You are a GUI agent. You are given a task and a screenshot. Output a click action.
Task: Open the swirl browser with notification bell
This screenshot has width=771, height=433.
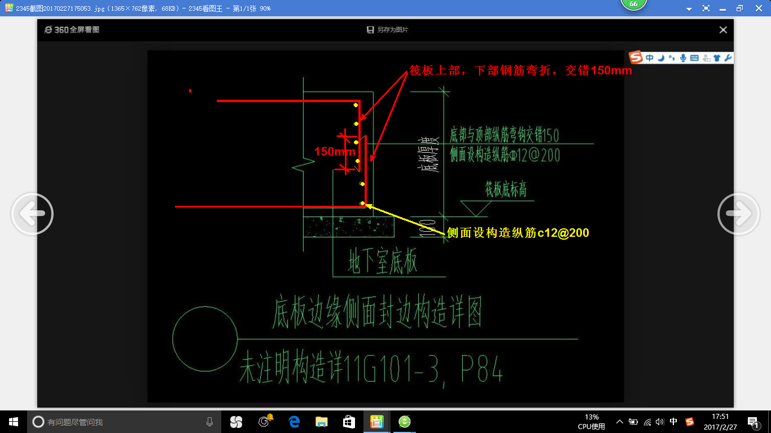point(265,421)
